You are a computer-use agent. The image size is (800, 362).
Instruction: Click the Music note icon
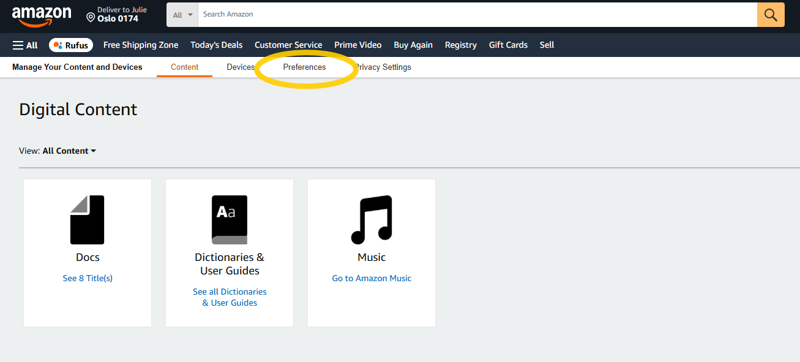click(x=372, y=220)
